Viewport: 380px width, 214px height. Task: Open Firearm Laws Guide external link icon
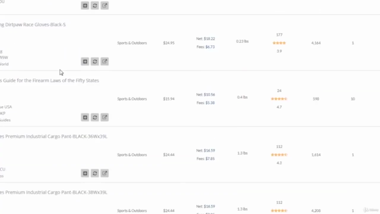pyautogui.click(x=104, y=118)
